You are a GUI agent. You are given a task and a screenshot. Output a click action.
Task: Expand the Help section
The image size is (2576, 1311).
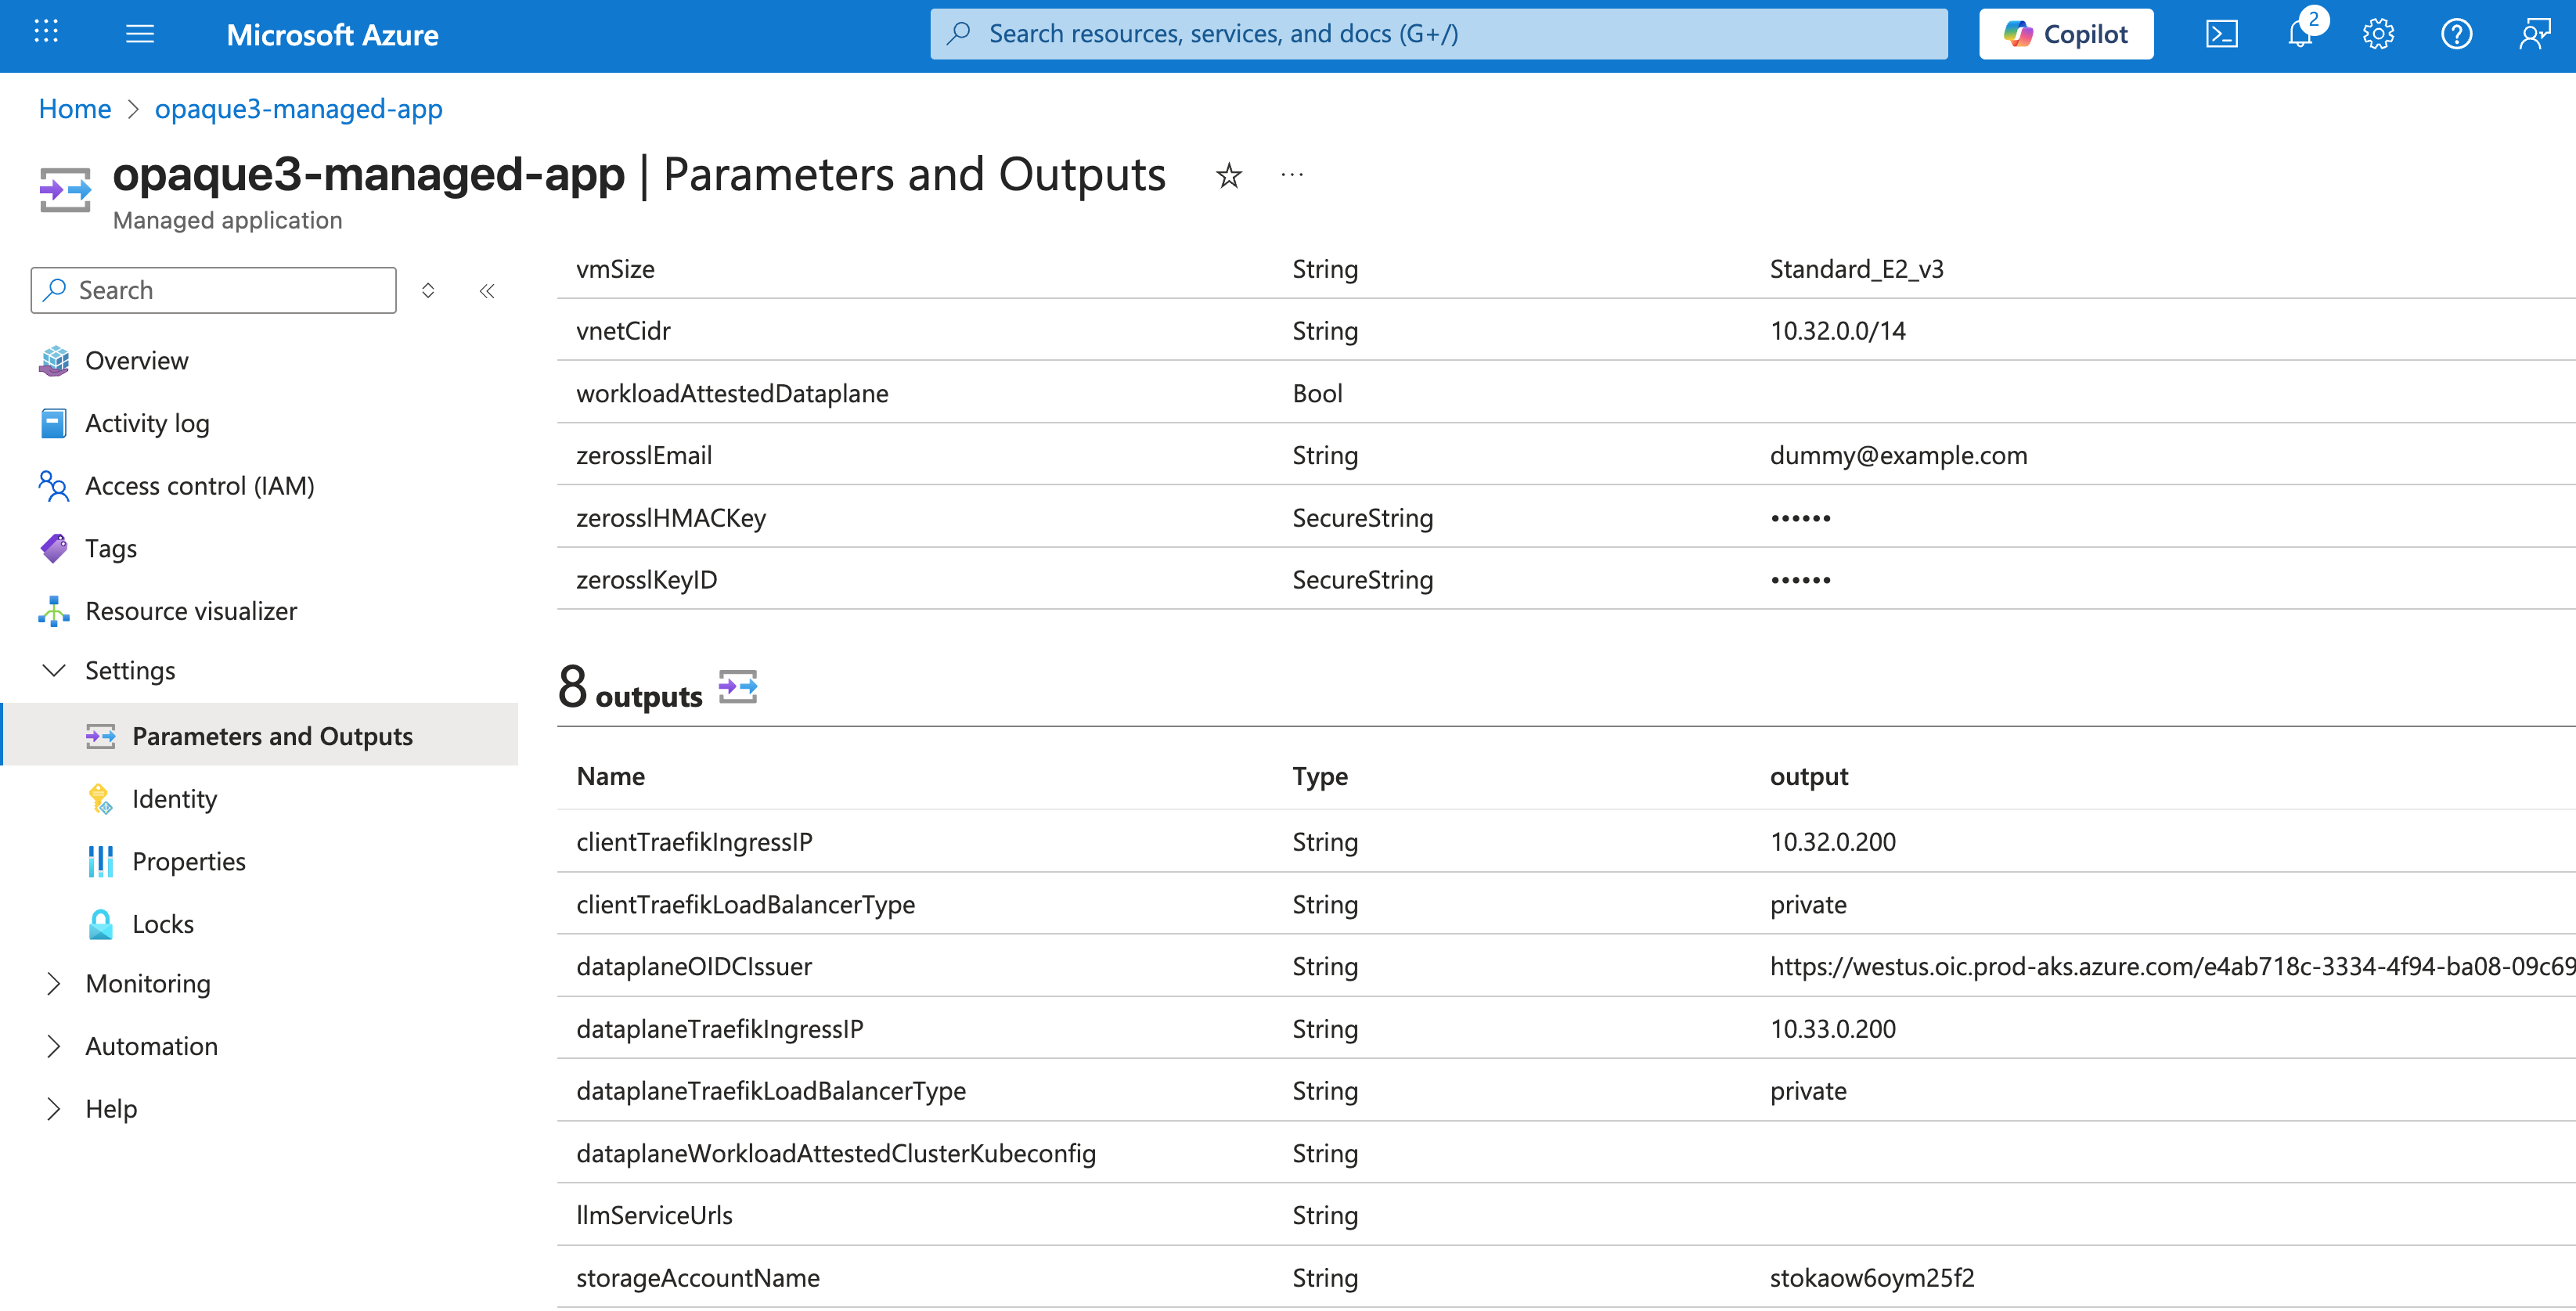(54, 1109)
